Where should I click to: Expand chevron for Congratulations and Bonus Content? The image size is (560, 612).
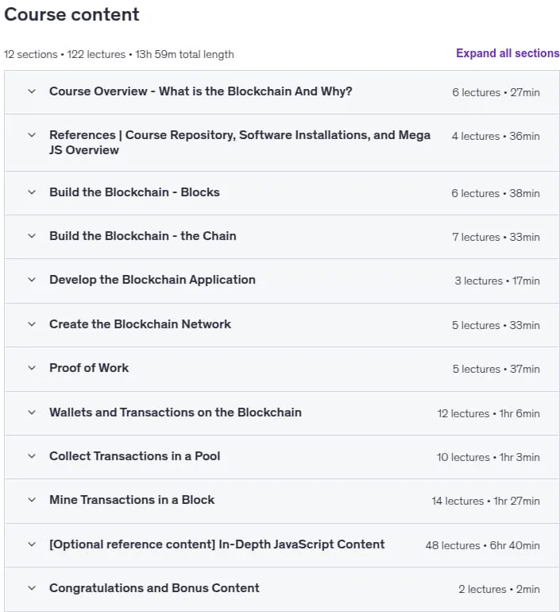pos(32,588)
